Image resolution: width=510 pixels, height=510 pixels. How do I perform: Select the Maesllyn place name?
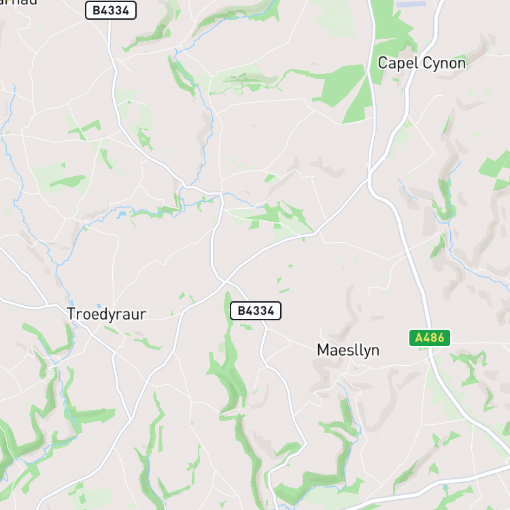(348, 350)
